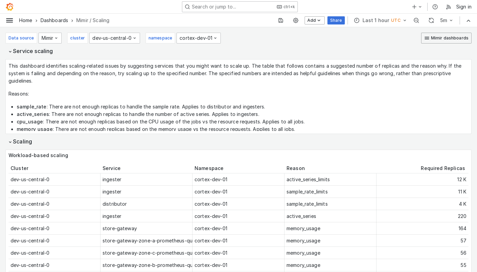Screen dimensions: 477x272
Task: Open the 5m refresh interval dropdown
Action: 446,20
